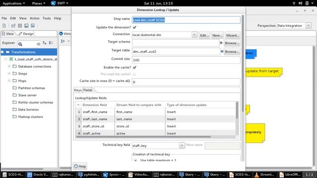Click the t_load_staff_soft_delete transformation icon

pos(11,59)
